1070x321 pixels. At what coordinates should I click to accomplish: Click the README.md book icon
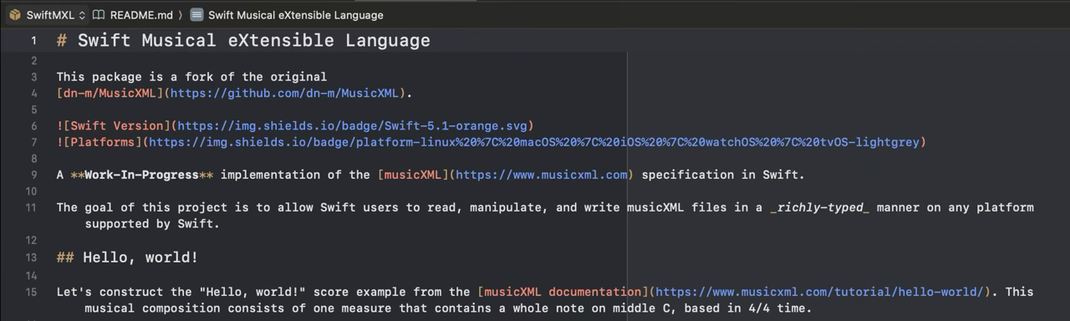pos(99,15)
